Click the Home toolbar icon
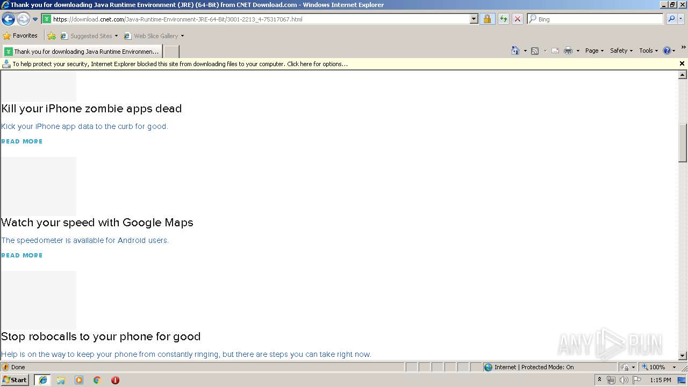 tap(515, 51)
